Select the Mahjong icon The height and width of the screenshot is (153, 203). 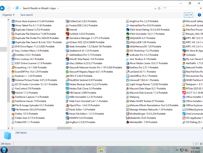pyautogui.click(x=127, y=97)
